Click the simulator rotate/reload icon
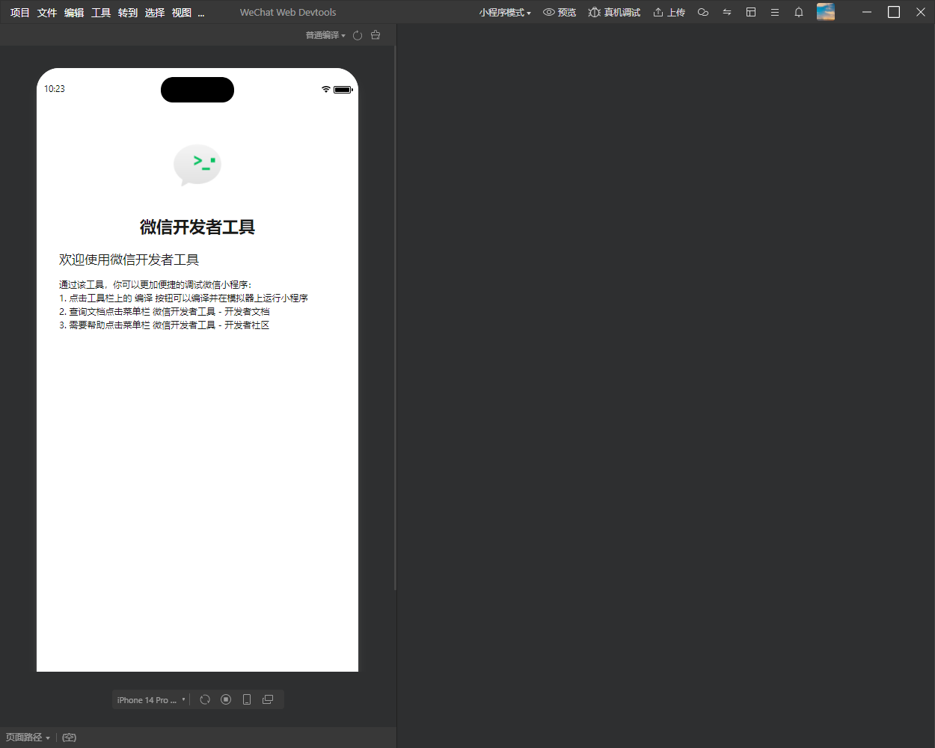The height and width of the screenshot is (748, 935). [x=205, y=699]
